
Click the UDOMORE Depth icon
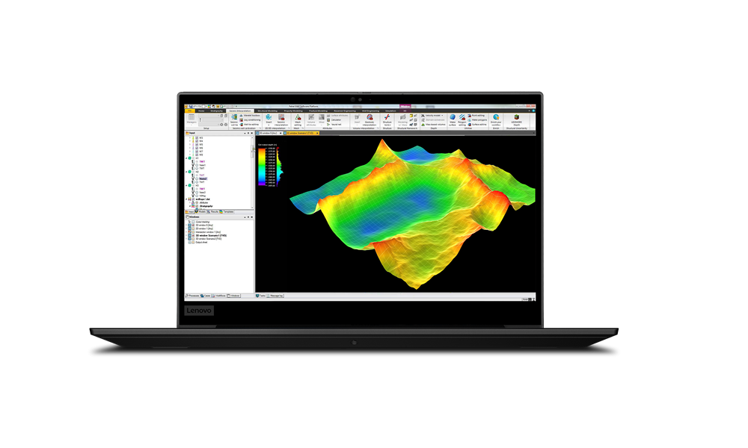pos(517,119)
